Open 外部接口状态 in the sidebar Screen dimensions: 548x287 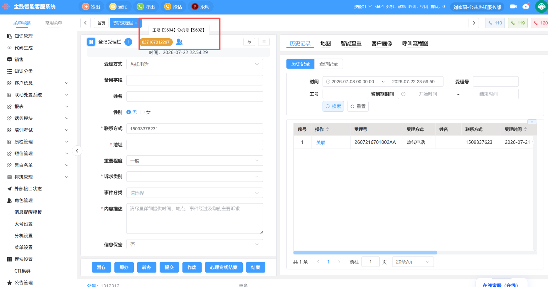(28, 189)
